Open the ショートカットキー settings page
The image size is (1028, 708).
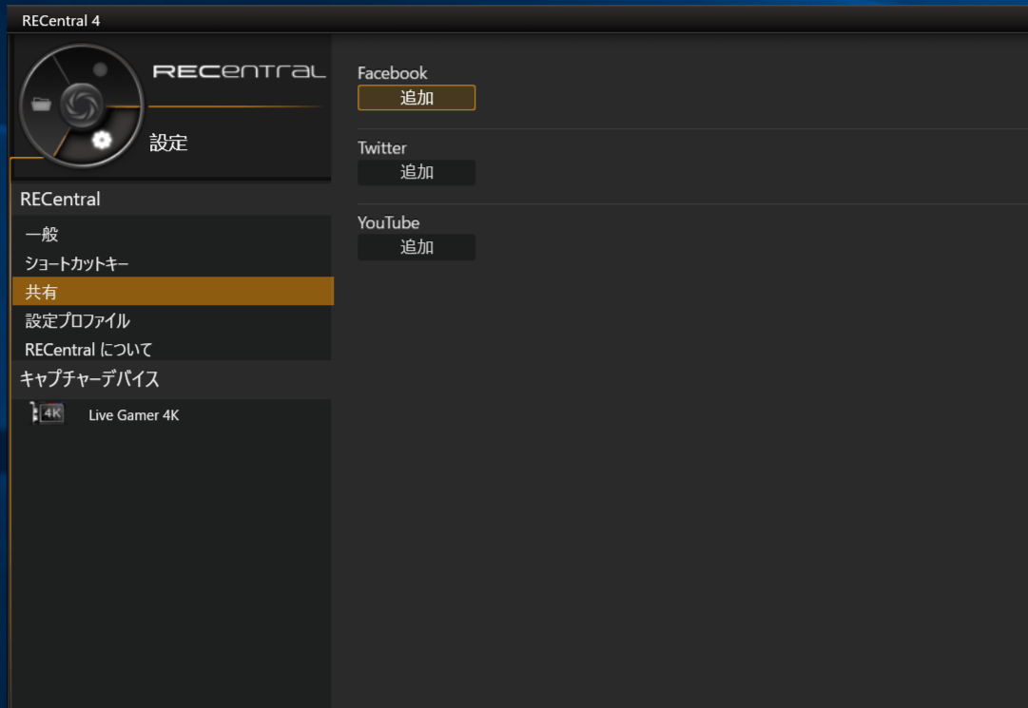coord(172,262)
